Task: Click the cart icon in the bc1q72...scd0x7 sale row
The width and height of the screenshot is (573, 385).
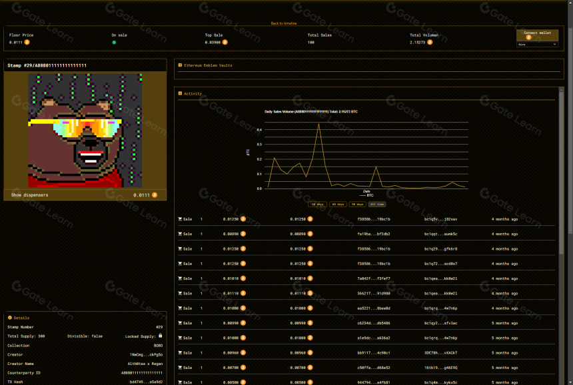Action: [180, 263]
